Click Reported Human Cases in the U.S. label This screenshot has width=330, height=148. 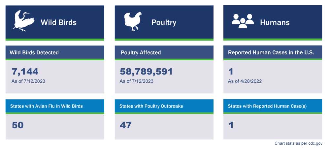(271, 52)
